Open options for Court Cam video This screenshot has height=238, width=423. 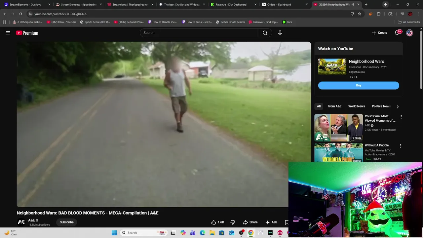[401, 117]
